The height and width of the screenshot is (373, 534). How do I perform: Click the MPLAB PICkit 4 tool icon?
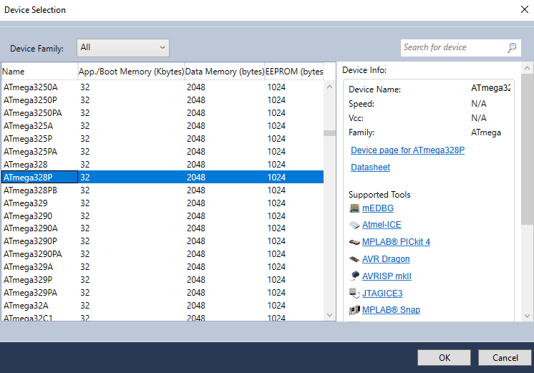tap(354, 242)
